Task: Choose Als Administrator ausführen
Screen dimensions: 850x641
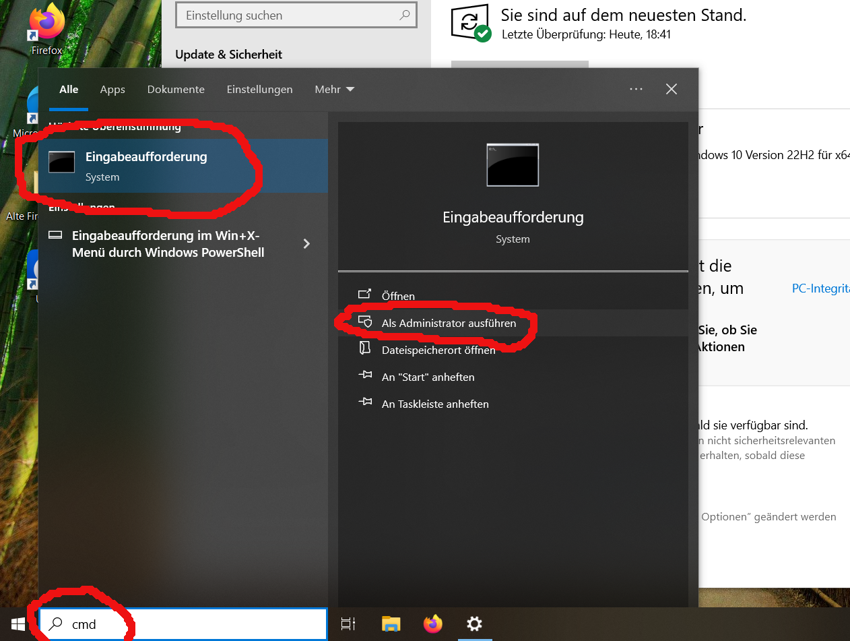Action: (x=449, y=323)
